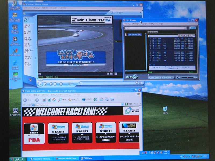This screenshot has width=215, height=161.
Task: Expand the IE address bar dropdown
Action: click(122, 104)
